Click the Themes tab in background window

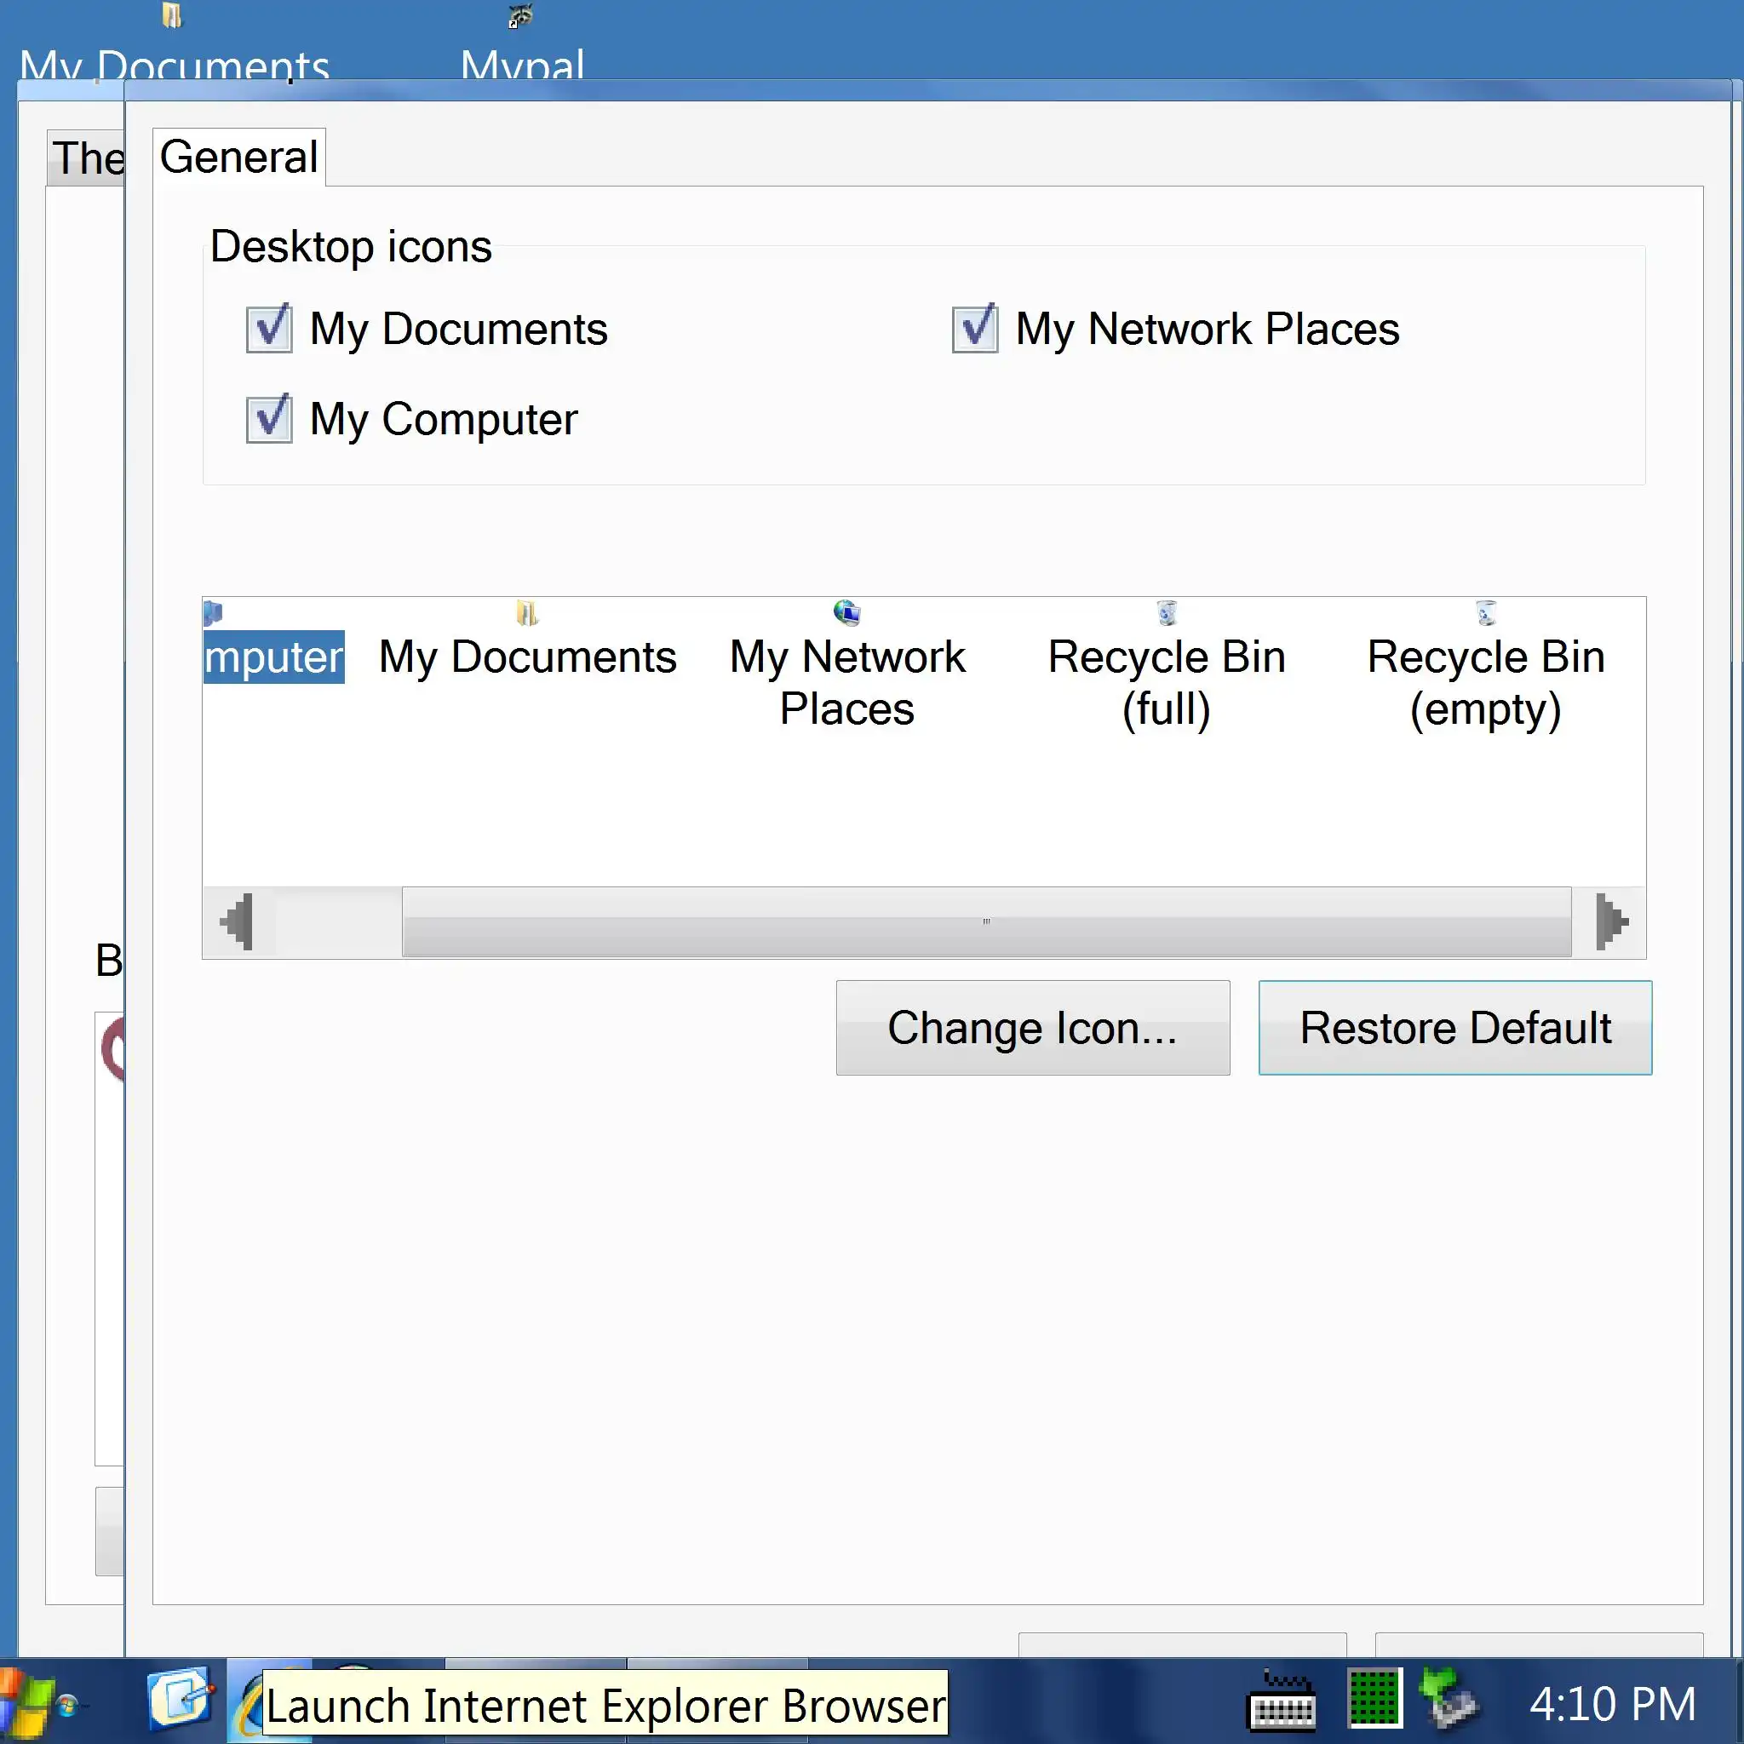pyautogui.click(x=86, y=159)
